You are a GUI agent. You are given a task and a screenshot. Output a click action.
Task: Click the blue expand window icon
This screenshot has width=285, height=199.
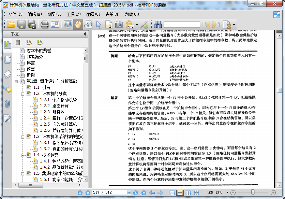point(276,15)
